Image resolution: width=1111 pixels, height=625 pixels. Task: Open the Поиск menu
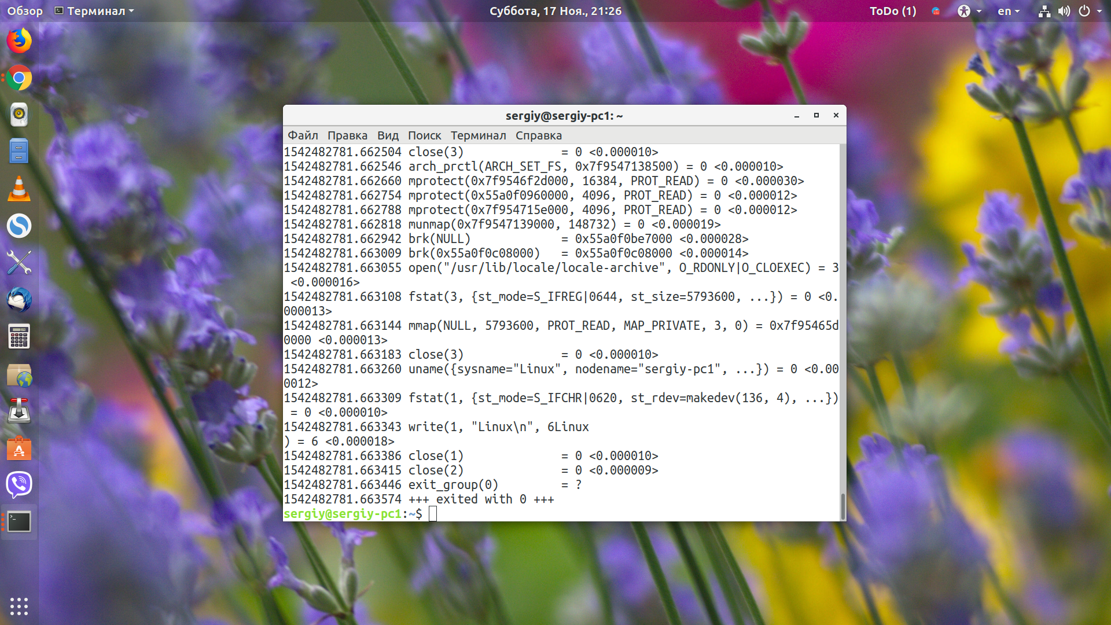coord(424,135)
